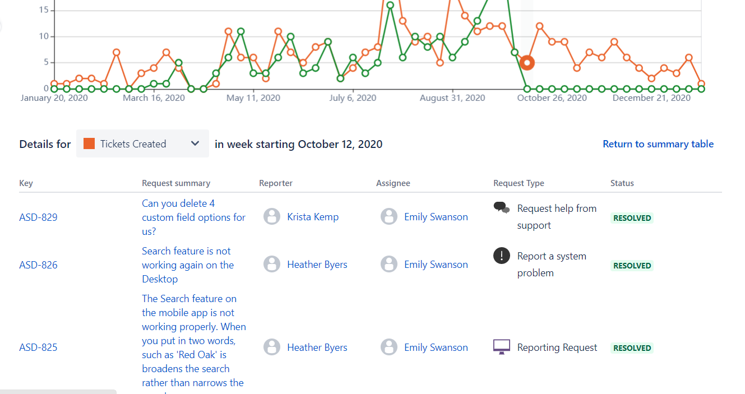Click the speech bubbles support request icon
The width and height of the screenshot is (745, 394).
(x=502, y=208)
